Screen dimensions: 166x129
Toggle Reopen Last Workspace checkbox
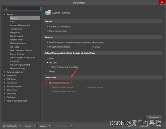point(48,27)
